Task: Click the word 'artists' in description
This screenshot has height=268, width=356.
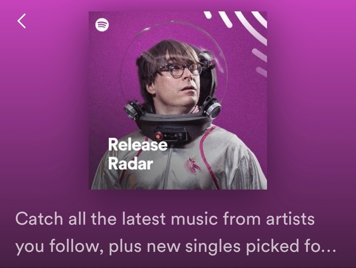Action: [x=290, y=219]
